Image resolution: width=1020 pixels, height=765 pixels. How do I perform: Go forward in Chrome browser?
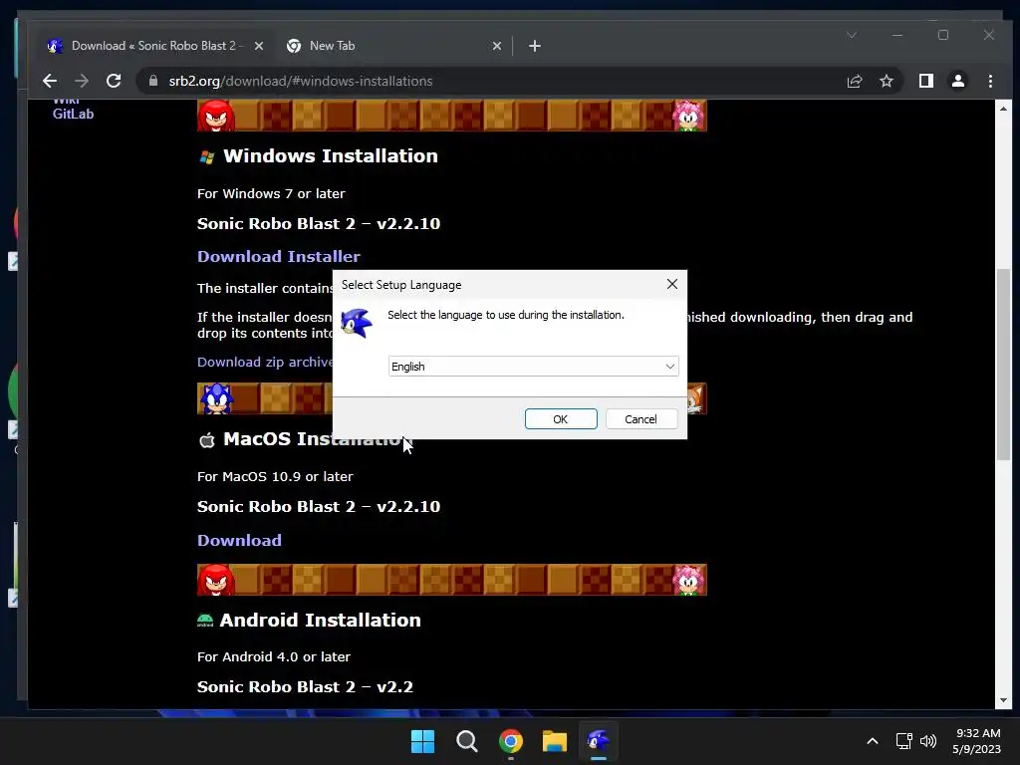tap(82, 81)
